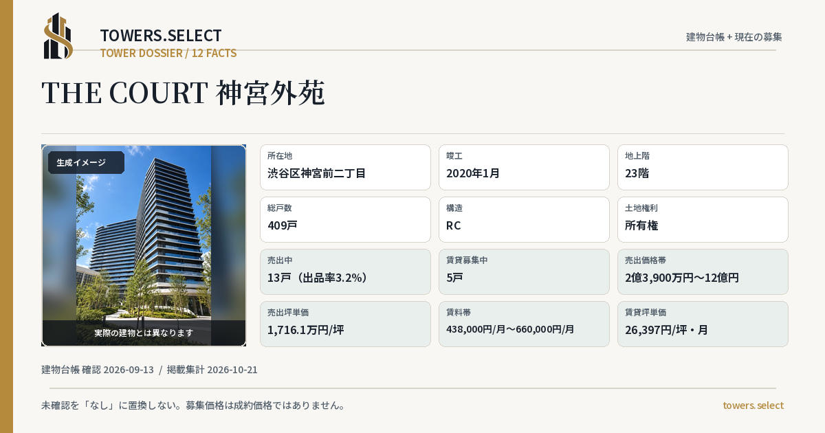Select the 竣工 2020年1月 card
The width and height of the screenshot is (825, 433).
[524, 167]
